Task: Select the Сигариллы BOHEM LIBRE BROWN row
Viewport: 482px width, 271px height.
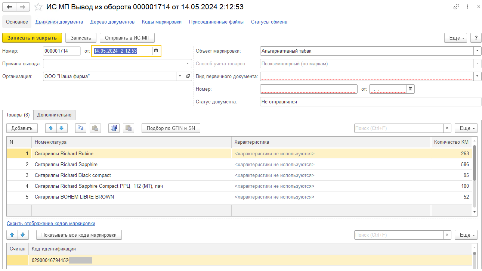Action: click(74, 197)
